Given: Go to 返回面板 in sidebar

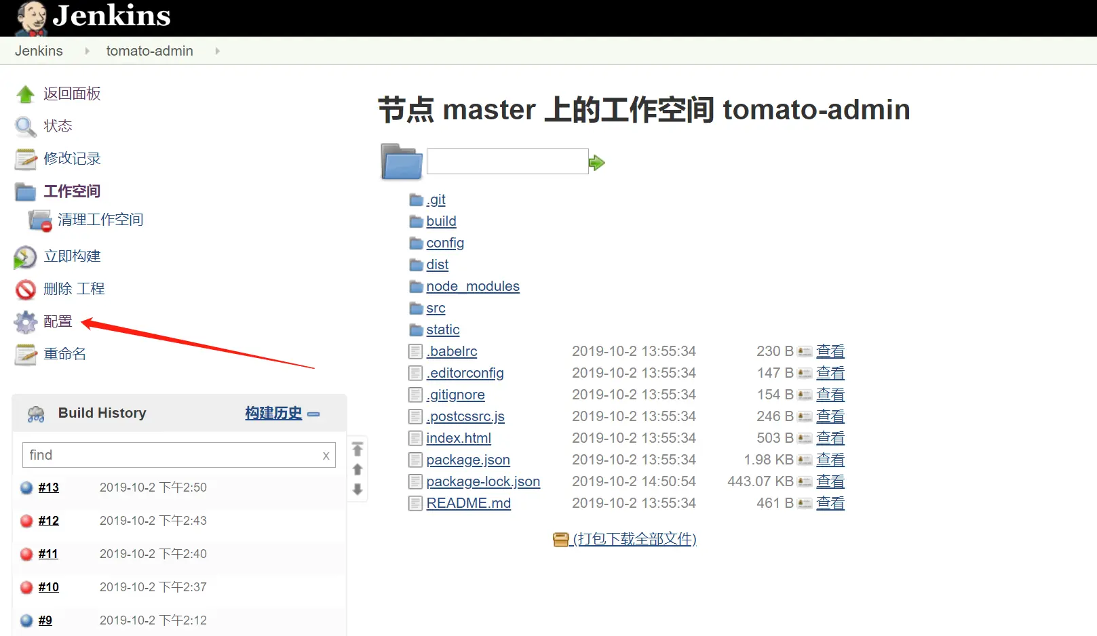Looking at the screenshot, I should tap(73, 94).
